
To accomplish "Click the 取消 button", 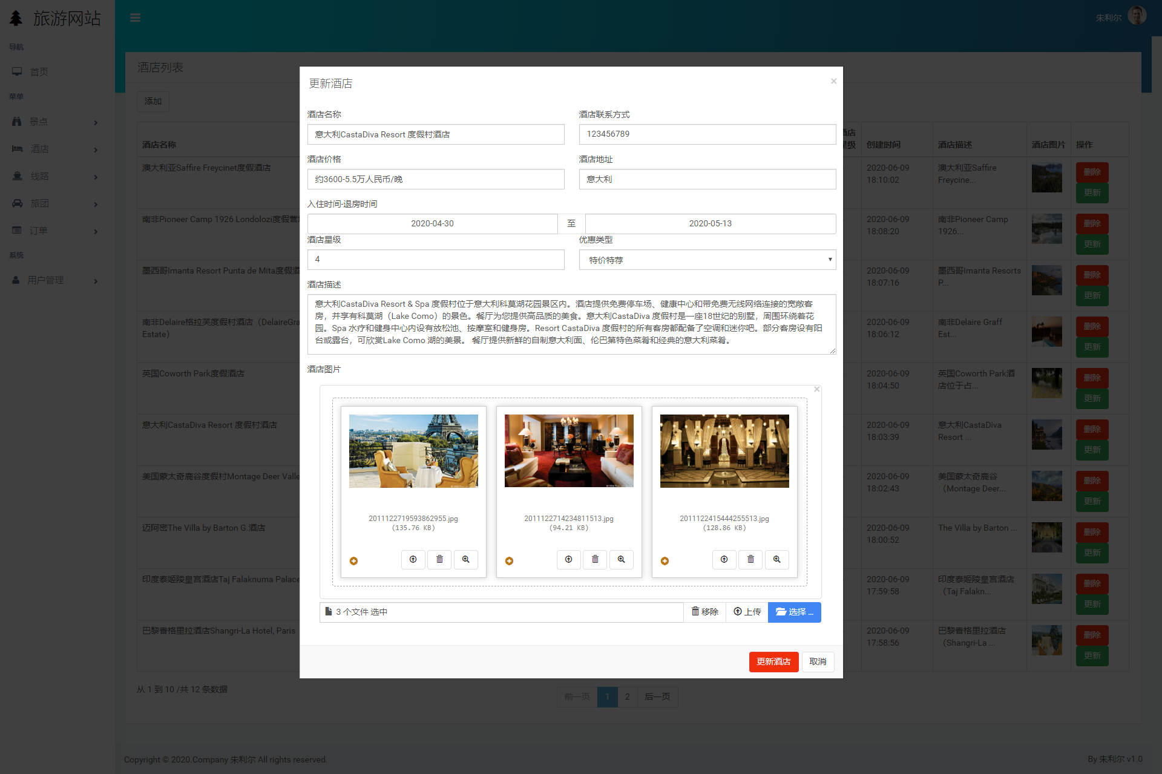I will [x=818, y=661].
